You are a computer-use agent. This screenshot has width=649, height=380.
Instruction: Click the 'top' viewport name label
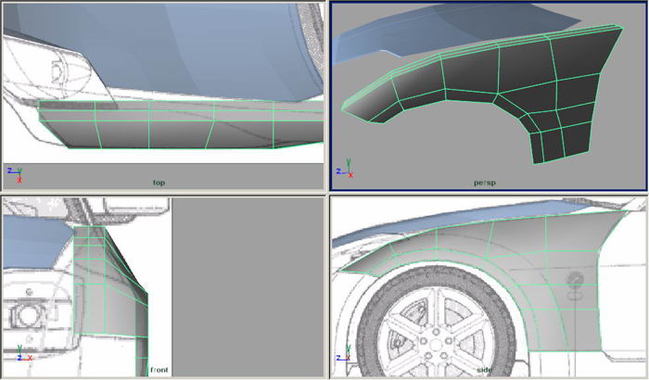point(159,183)
